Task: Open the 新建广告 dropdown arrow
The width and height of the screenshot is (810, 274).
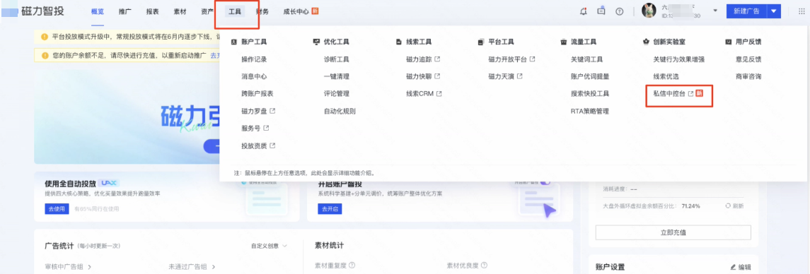Action: pyautogui.click(x=773, y=11)
